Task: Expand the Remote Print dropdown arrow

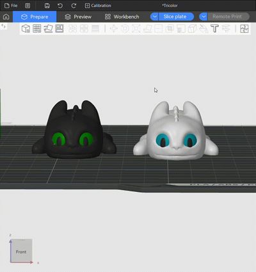Action: pyautogui.click(x=204, y=17)
